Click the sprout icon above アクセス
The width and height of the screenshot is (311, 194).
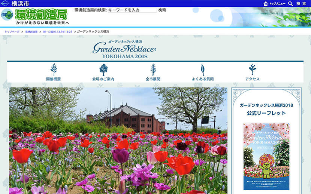pos(253,70)
